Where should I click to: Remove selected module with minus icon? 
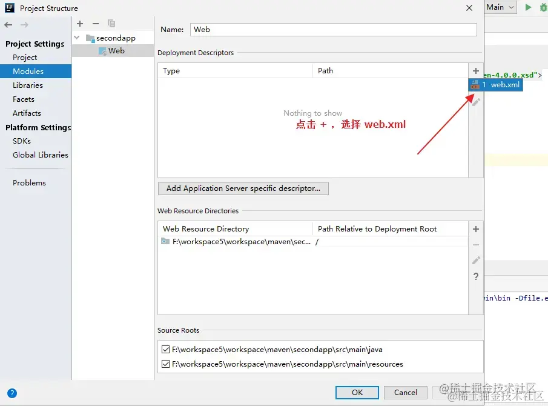point(96,24)
